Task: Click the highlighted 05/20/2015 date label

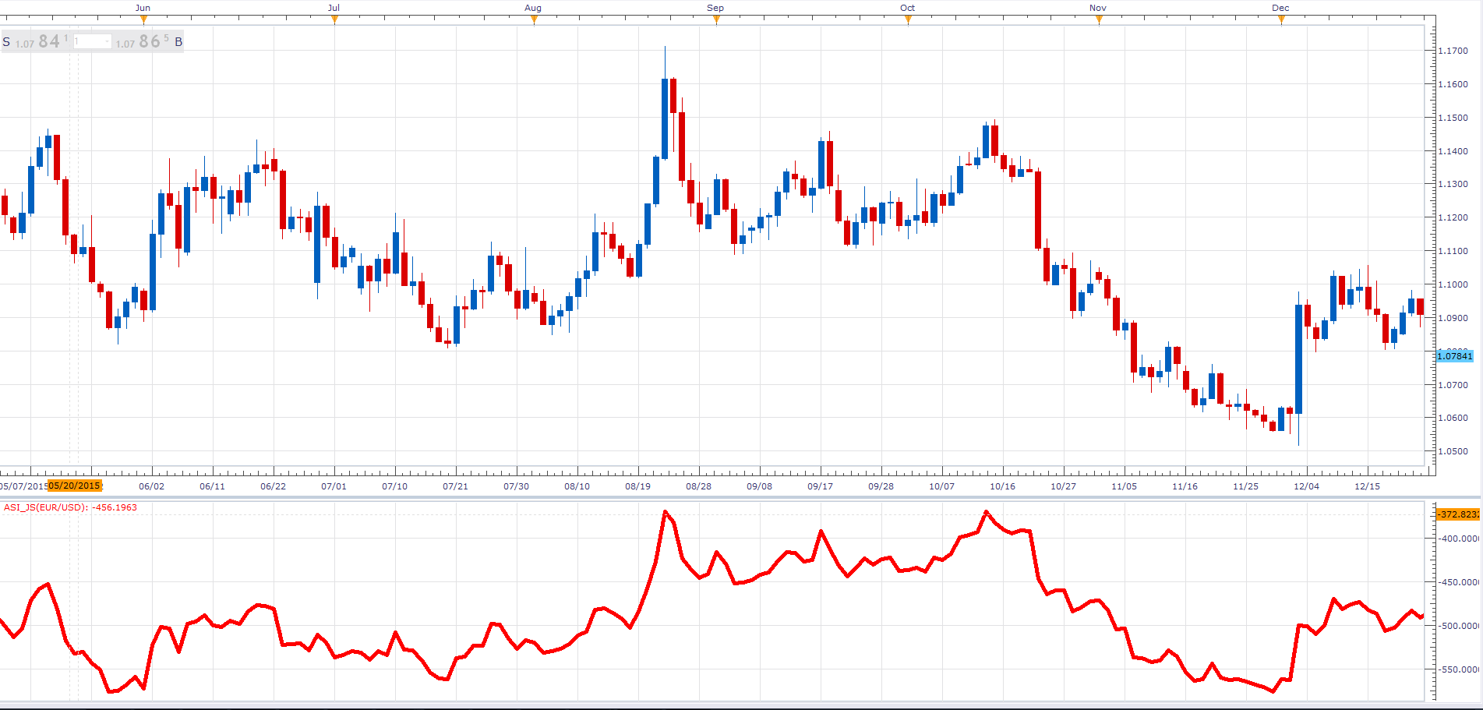Action: click(75, 486)
